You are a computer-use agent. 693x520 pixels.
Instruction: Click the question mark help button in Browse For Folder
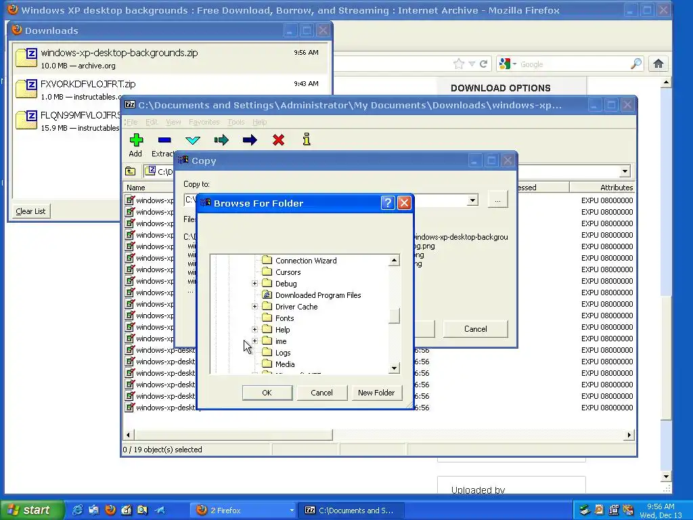click(388, 203)
